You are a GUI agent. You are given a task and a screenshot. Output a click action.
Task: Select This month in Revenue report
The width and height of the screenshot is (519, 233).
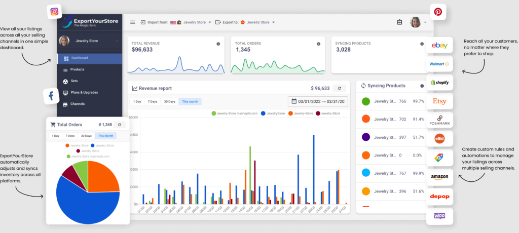[190, 102]
